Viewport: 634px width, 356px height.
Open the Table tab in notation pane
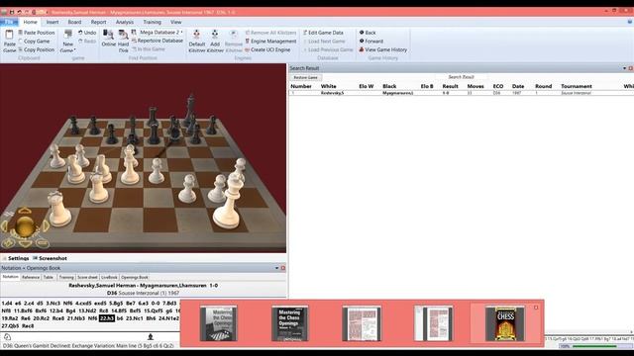tap(49, 277)
